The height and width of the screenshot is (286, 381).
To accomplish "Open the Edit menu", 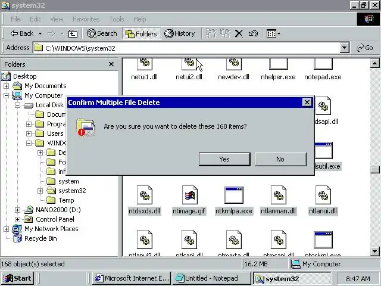I will 35,19.
